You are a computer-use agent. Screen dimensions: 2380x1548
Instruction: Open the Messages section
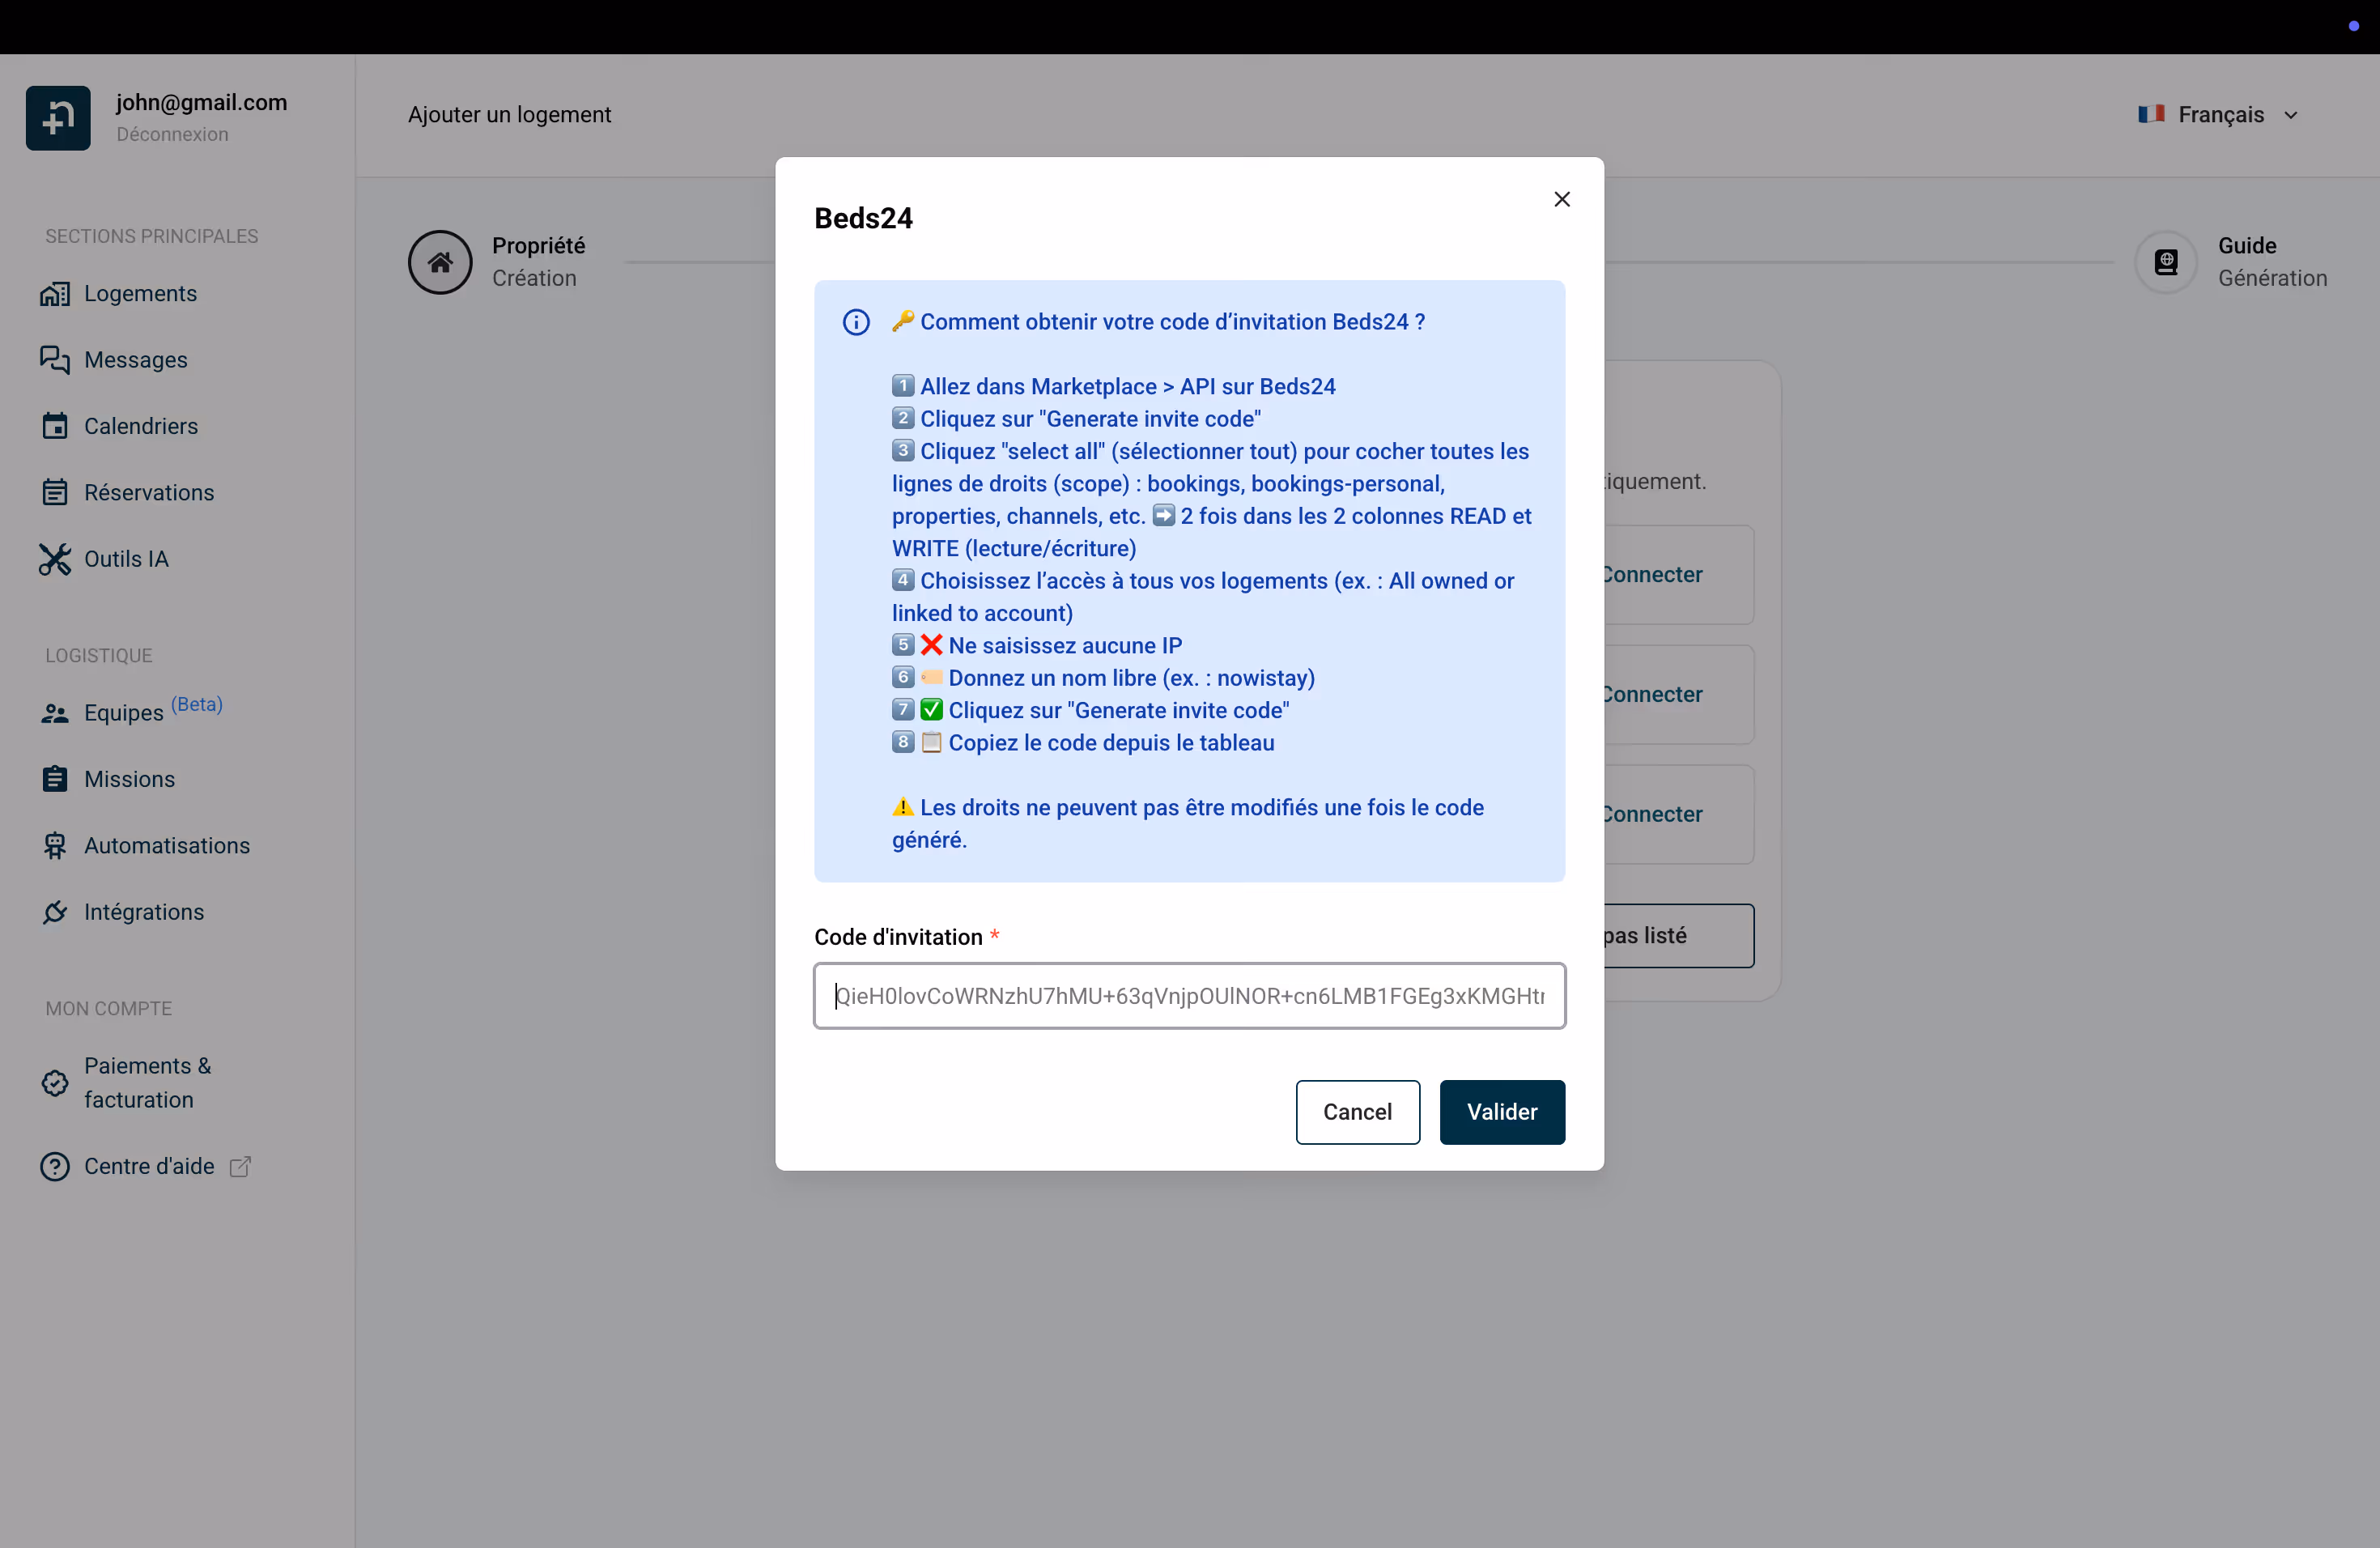pyautogui.click(x=136, y=360)
